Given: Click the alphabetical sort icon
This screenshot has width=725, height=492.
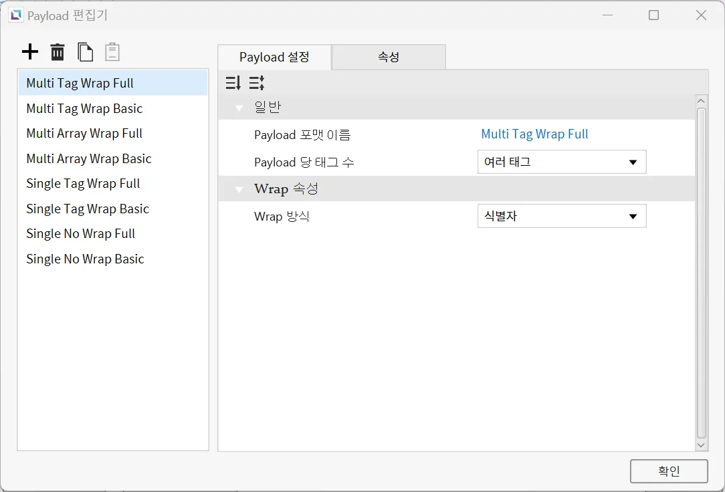Looking at the screenshot, I should pyautogui.click(x=257, y=83).
